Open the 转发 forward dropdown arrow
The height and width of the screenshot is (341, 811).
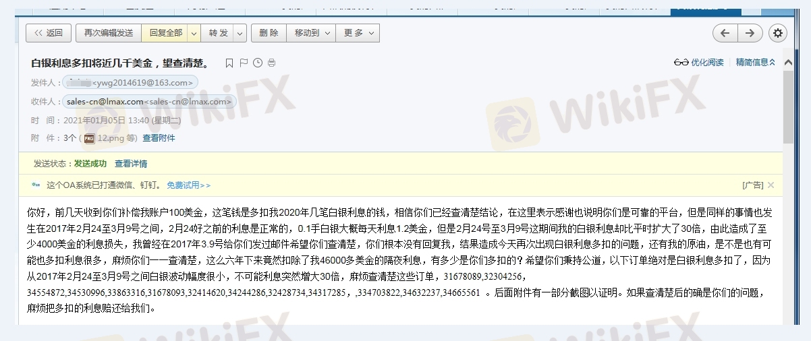241,33
